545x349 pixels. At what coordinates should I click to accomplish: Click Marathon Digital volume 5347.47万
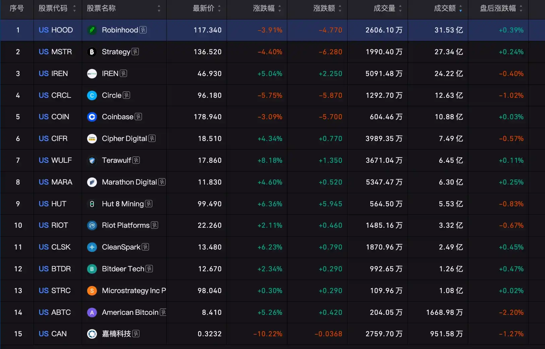coord(384,182)
